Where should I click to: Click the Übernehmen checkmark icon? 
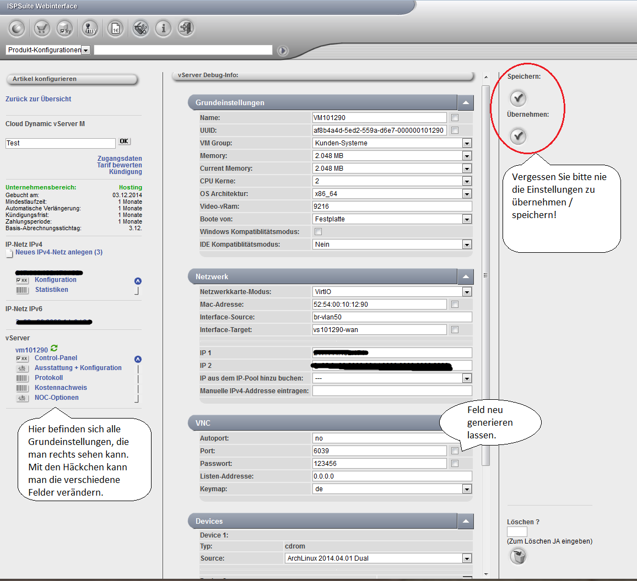coord(518,136)
